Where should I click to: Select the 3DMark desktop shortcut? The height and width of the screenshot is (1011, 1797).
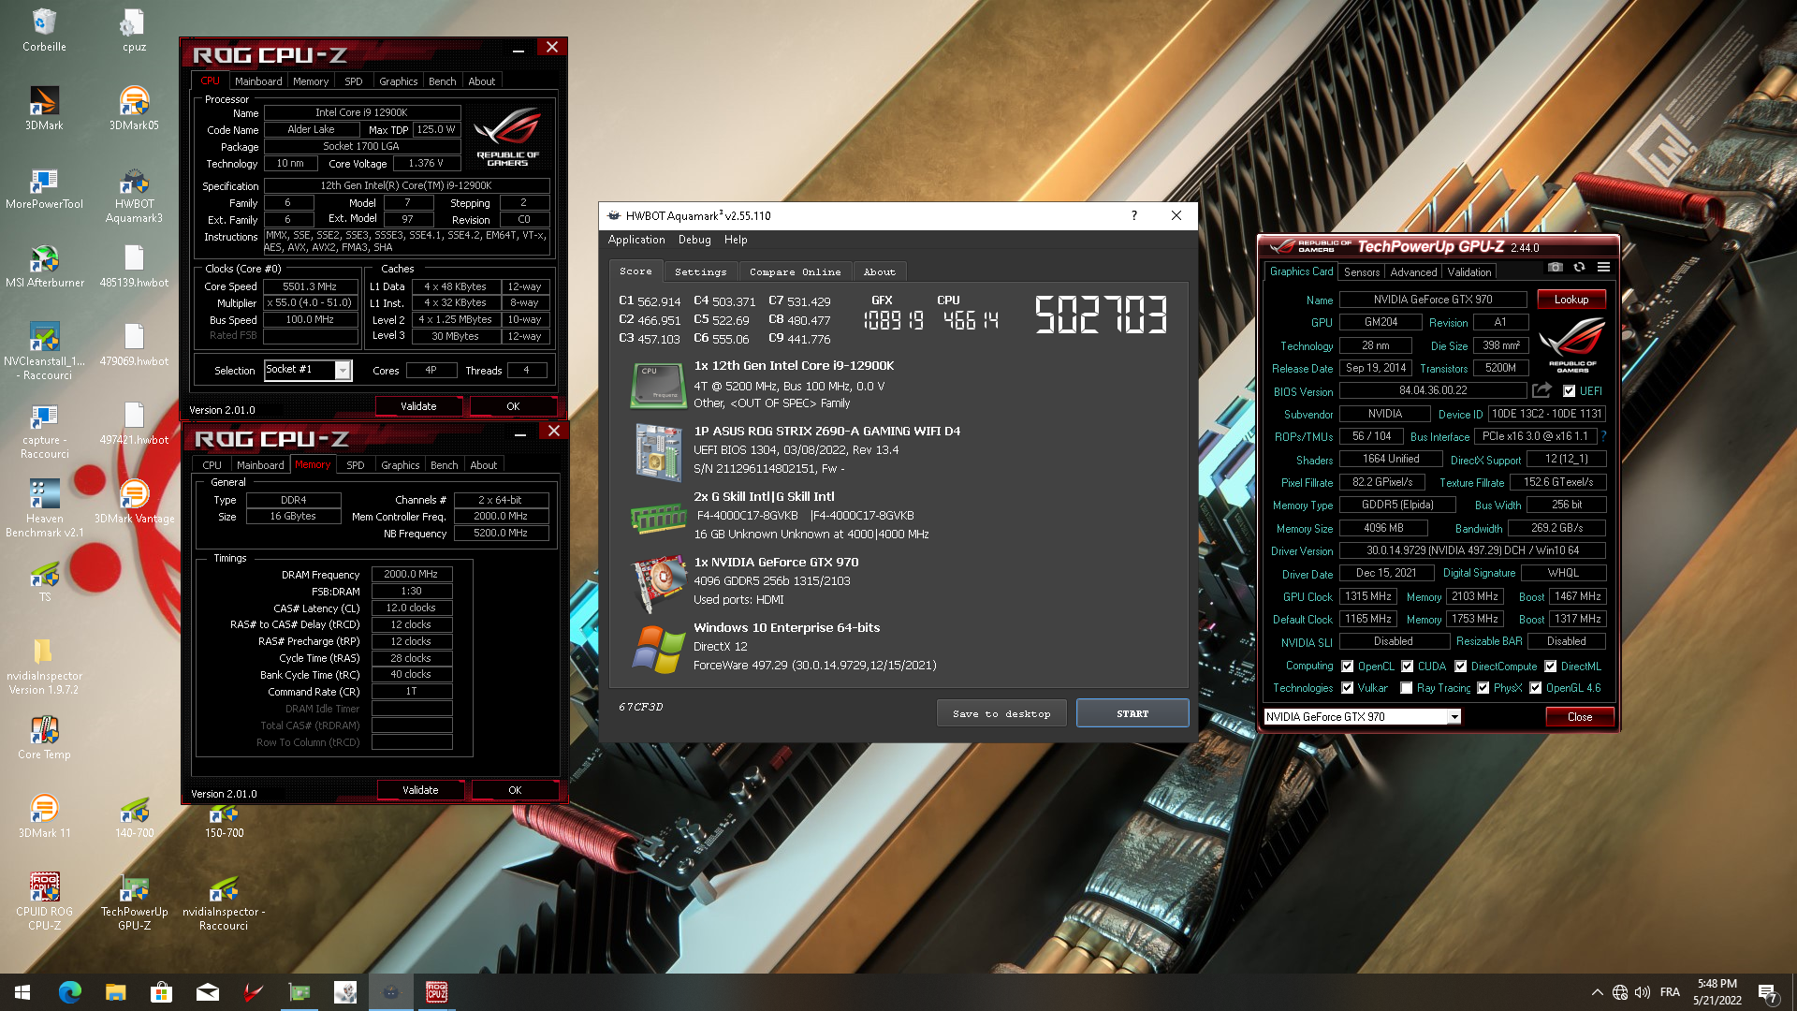click(44, 109)
